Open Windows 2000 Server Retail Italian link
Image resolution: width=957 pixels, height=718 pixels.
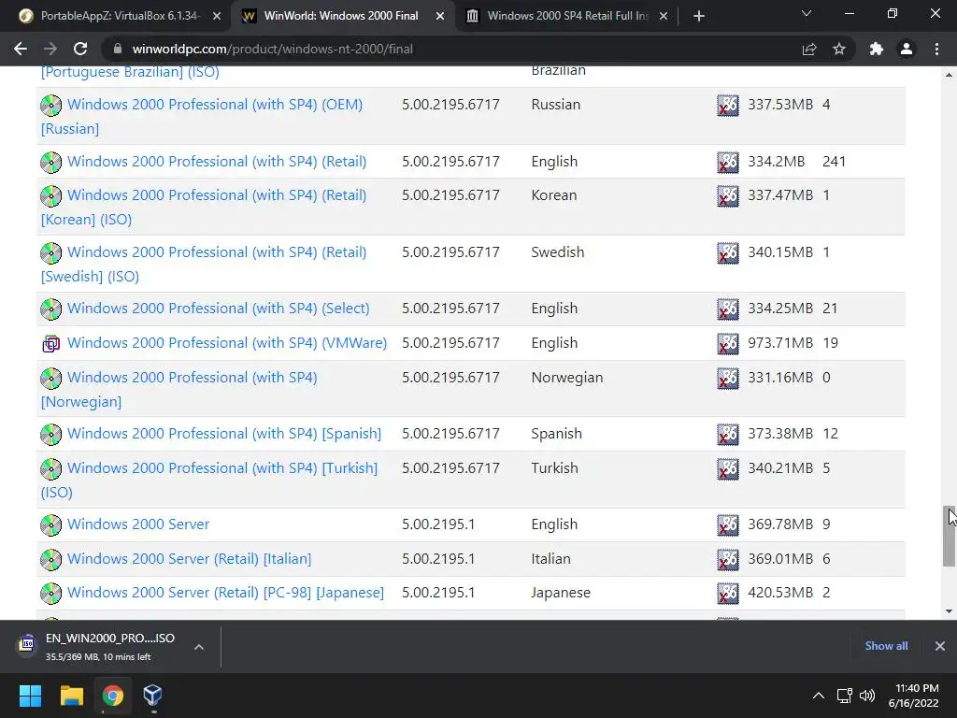click(x=189, y=559)
